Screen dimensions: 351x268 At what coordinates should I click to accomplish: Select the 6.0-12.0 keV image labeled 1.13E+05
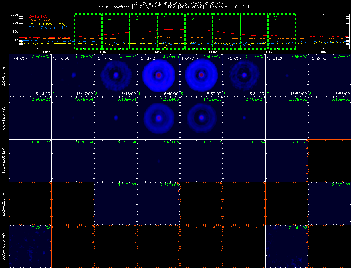[201, 118]
